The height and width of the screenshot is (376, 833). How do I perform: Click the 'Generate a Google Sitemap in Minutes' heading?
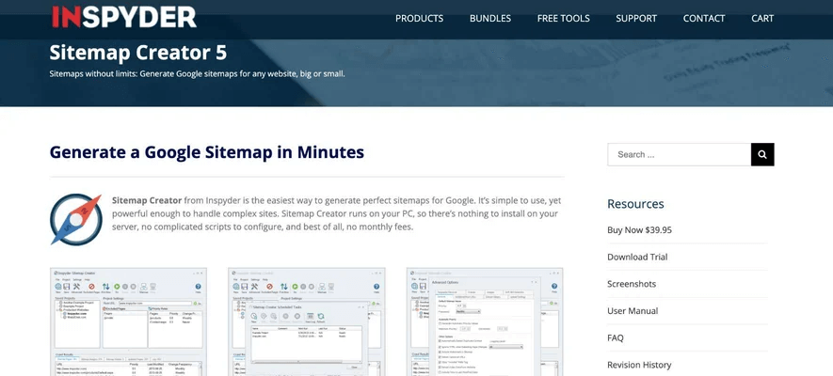pyautogui.click(x=207, y=152)
